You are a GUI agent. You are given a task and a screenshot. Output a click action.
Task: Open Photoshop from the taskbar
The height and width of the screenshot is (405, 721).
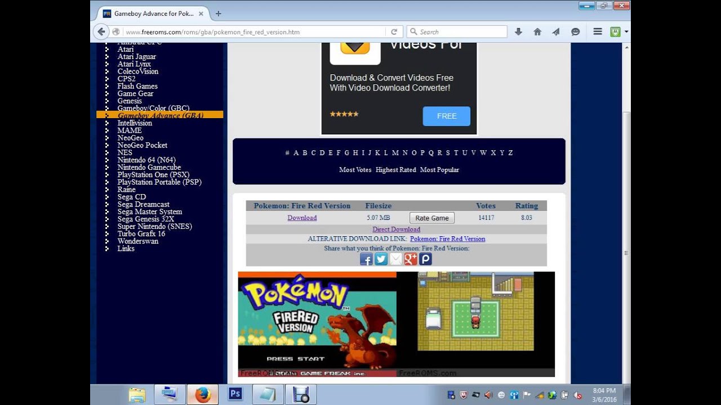pos(235,394)
